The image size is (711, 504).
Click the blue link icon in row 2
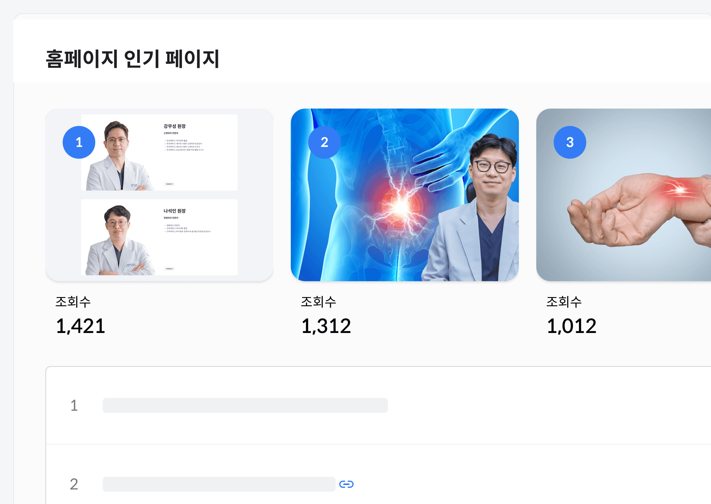[346, 484]
